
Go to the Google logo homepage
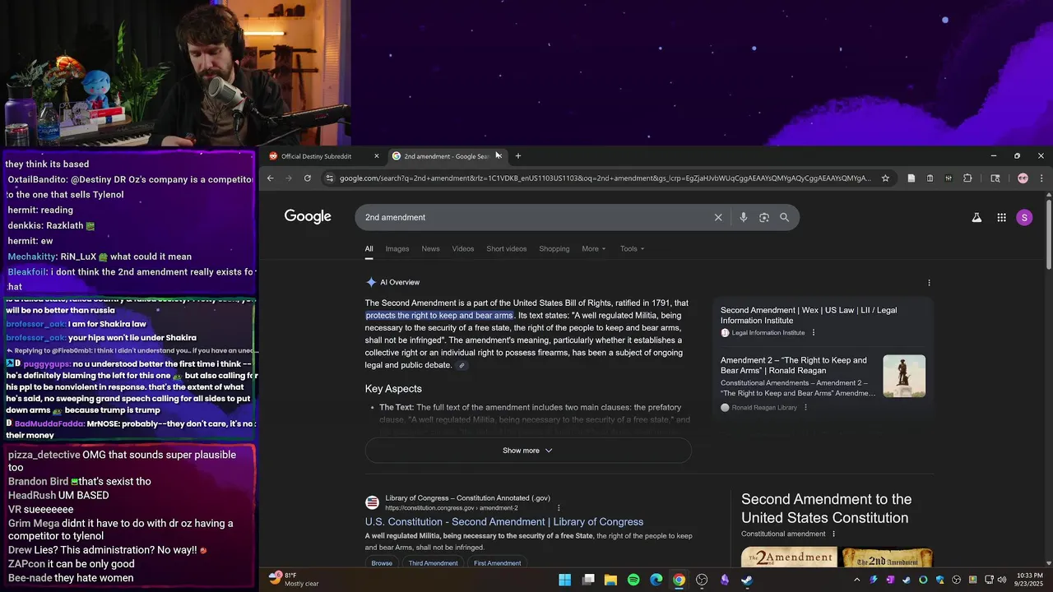pyautogui.click(x=308, y=216)
